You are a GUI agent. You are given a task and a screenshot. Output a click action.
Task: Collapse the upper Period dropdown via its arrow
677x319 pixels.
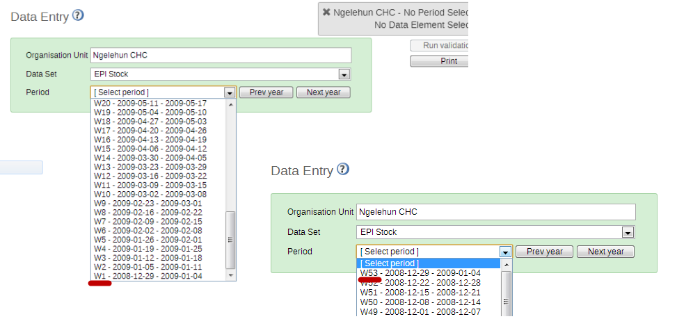click(x=230, y=92)
